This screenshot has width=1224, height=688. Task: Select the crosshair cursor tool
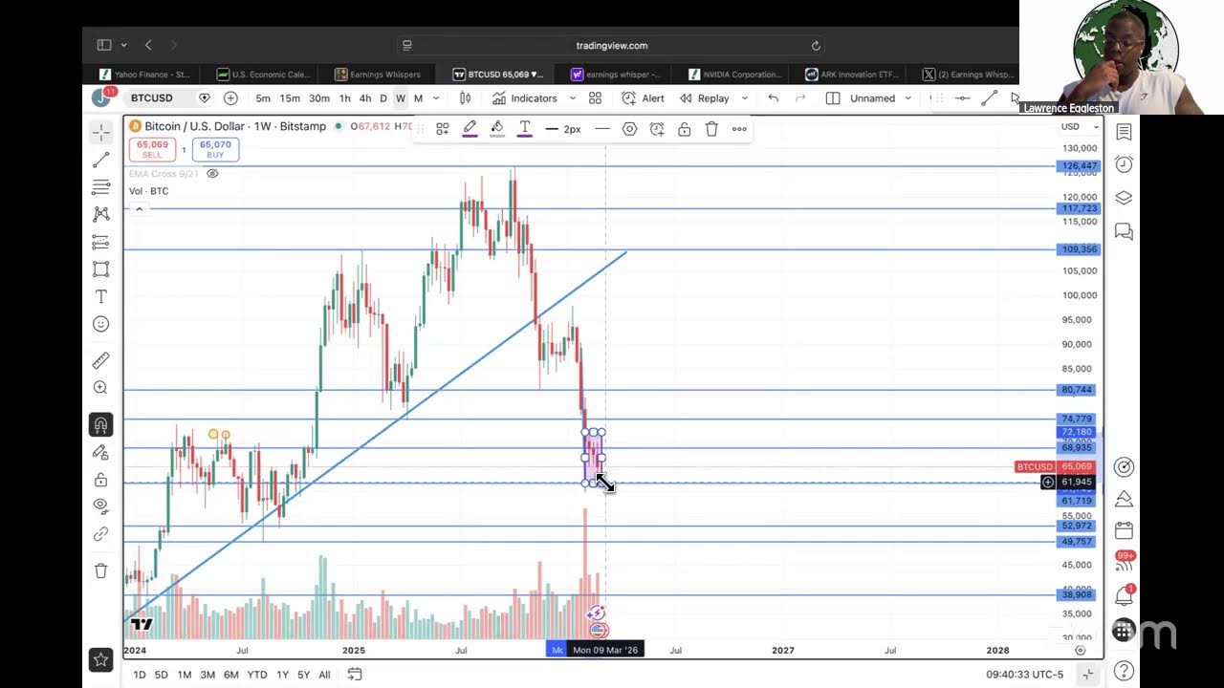[100, 132]
